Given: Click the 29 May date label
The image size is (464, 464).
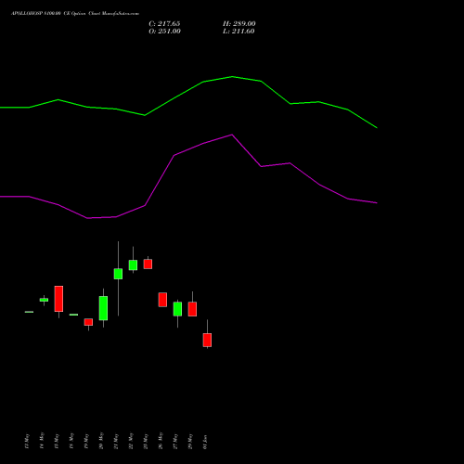Looking at the screenshot, I should tap(190, 441).
